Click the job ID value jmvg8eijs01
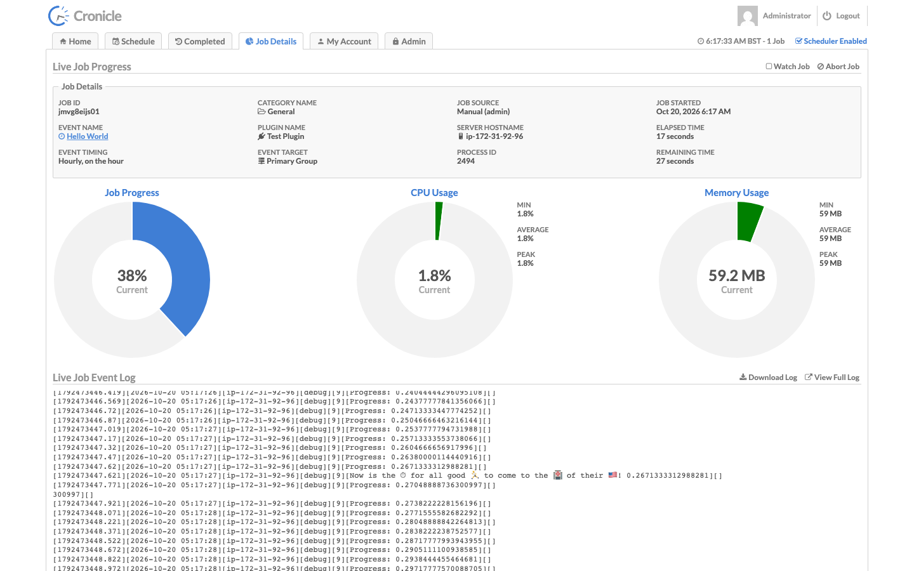This screenshot has width=914, height=571. [x=79, y=112]
